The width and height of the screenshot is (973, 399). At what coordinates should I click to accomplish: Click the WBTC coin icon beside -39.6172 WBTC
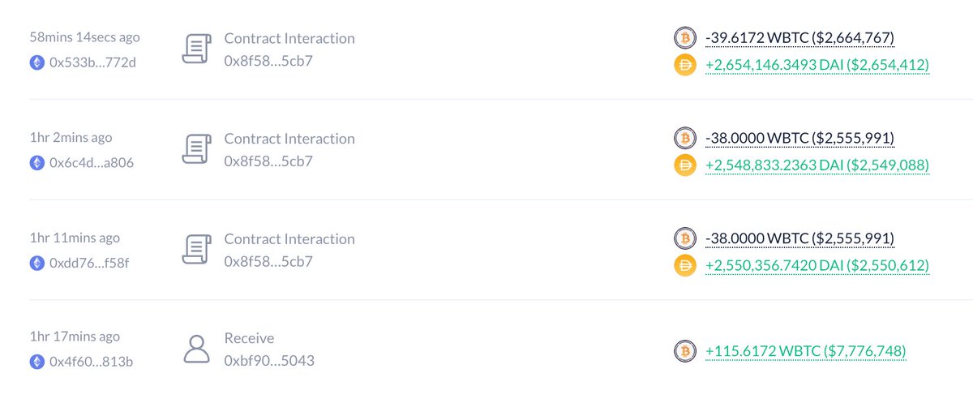pos(686,38)
